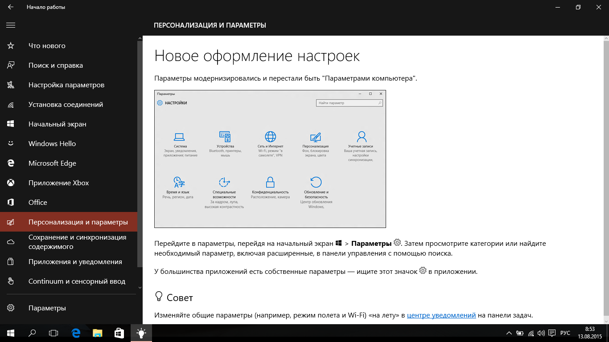Click the Новое оформление настроек heading
This screenshot has height=342, width=609.
(257, 56)
